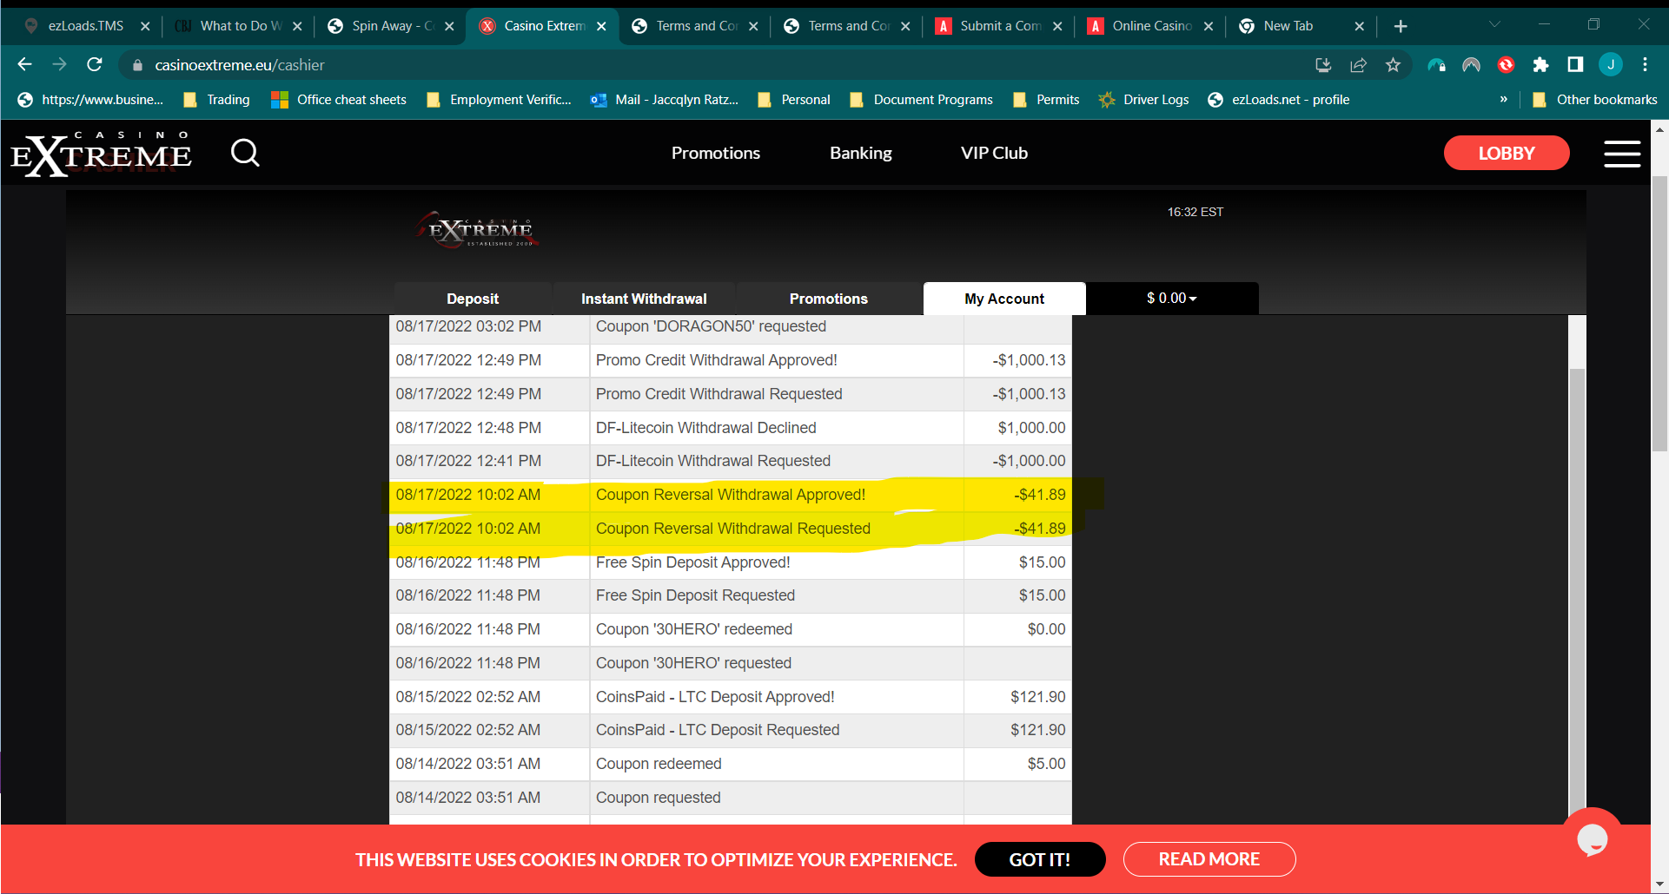Select 'Coupon Reversal Withdrawal Requested' row
This screenshot has width=1669, height=894.
731,529
